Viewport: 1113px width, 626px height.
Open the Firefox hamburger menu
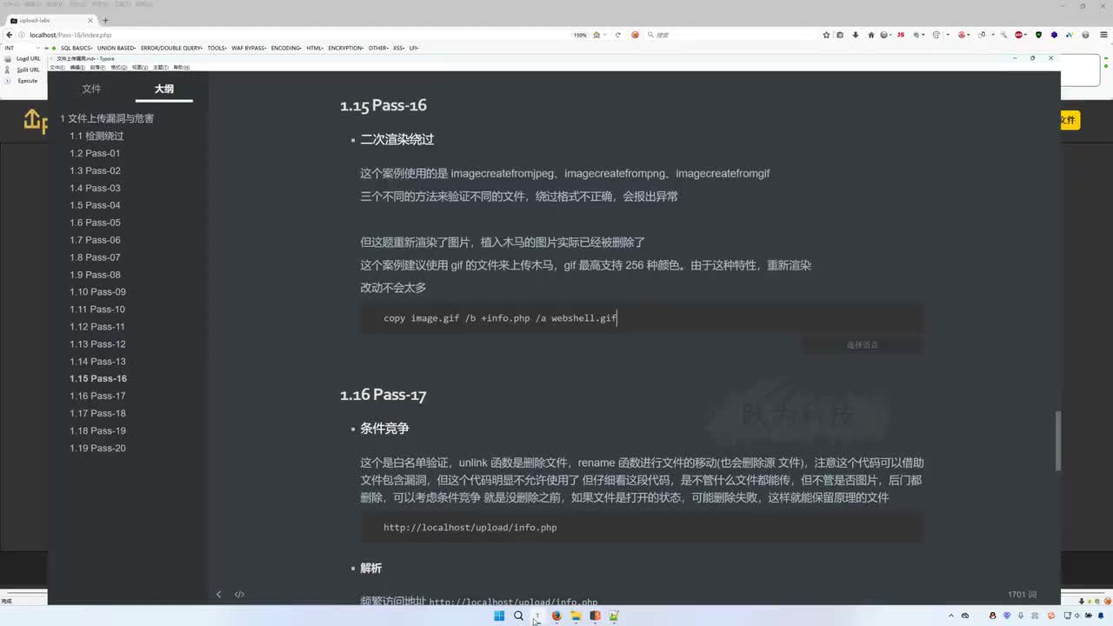pyautogui.click(x=1103, y=35)
